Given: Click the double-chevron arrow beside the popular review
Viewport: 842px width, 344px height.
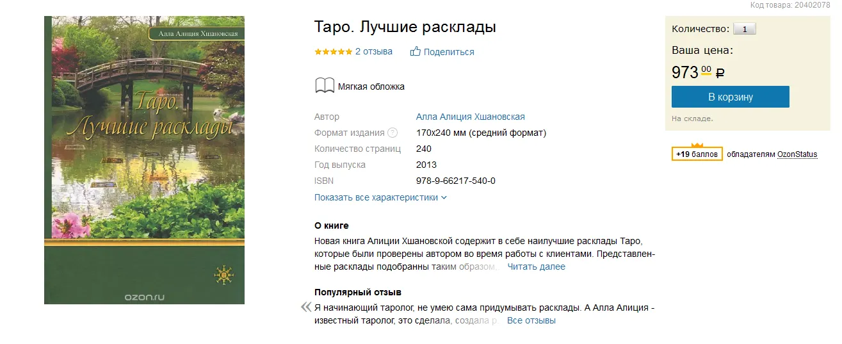Looking at the screenshot, I should coord(305,307).
